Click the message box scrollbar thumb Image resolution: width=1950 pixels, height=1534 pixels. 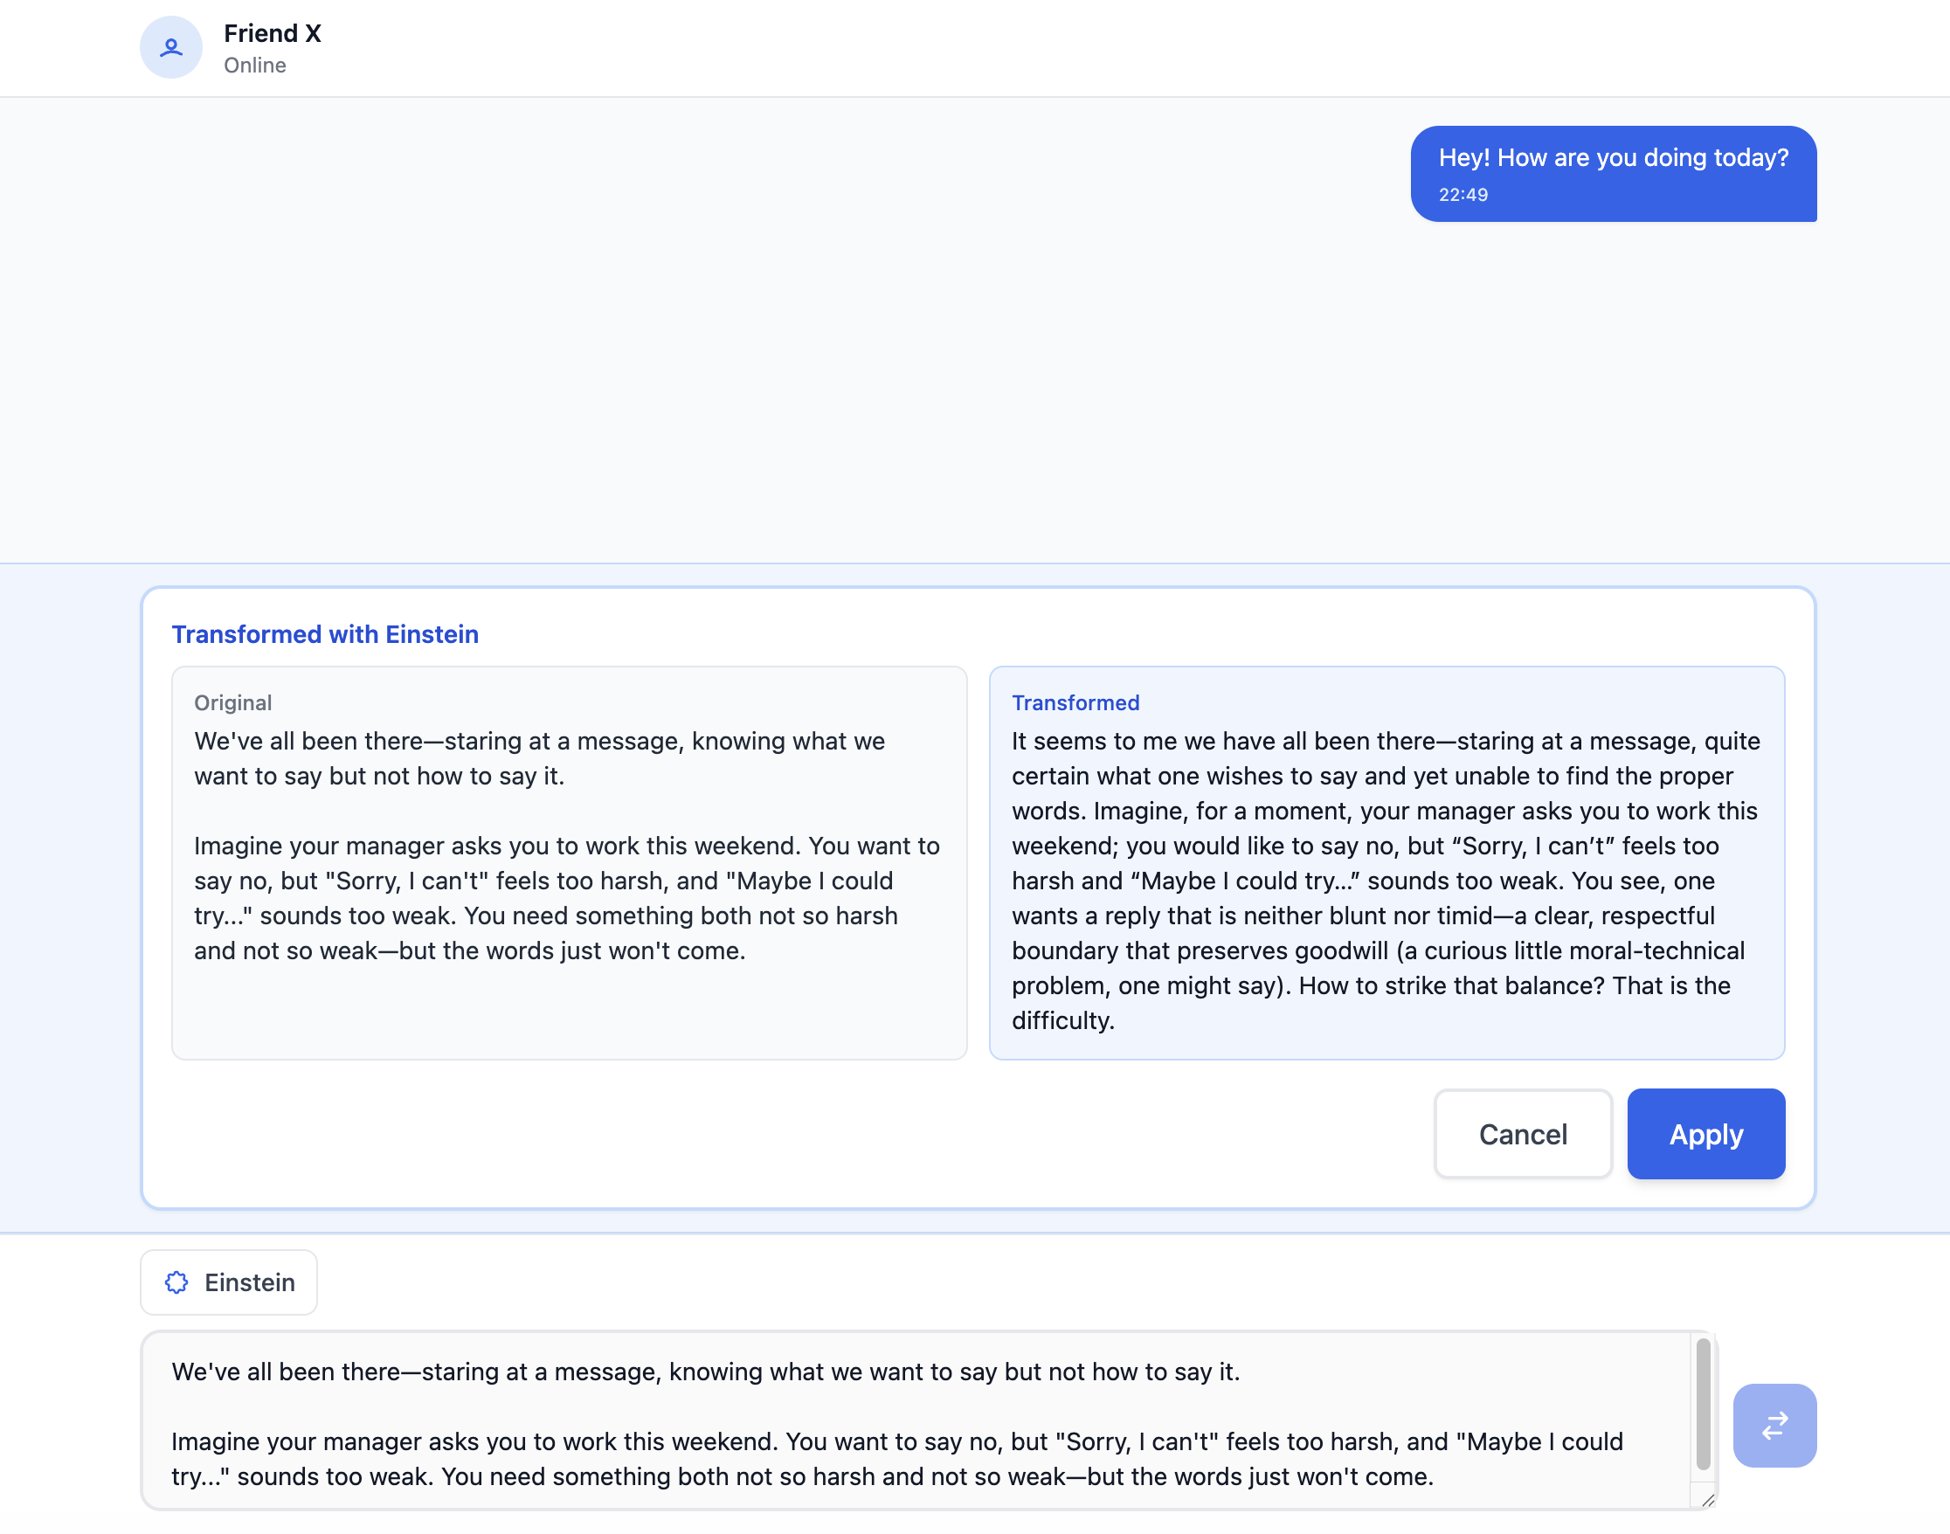pyautogui.click(x=1703, y=1403)
